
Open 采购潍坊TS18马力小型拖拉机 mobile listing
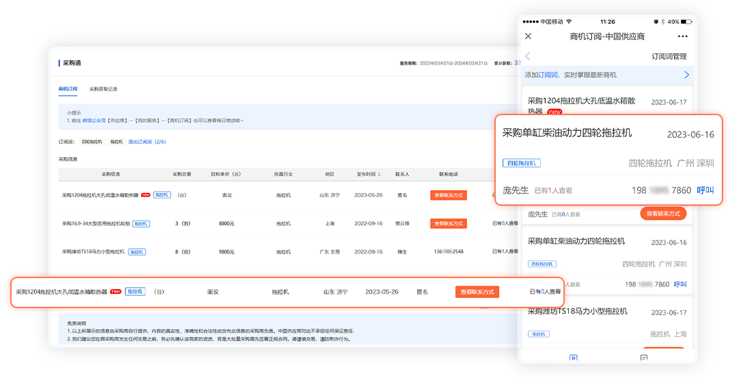coord(577,312)
